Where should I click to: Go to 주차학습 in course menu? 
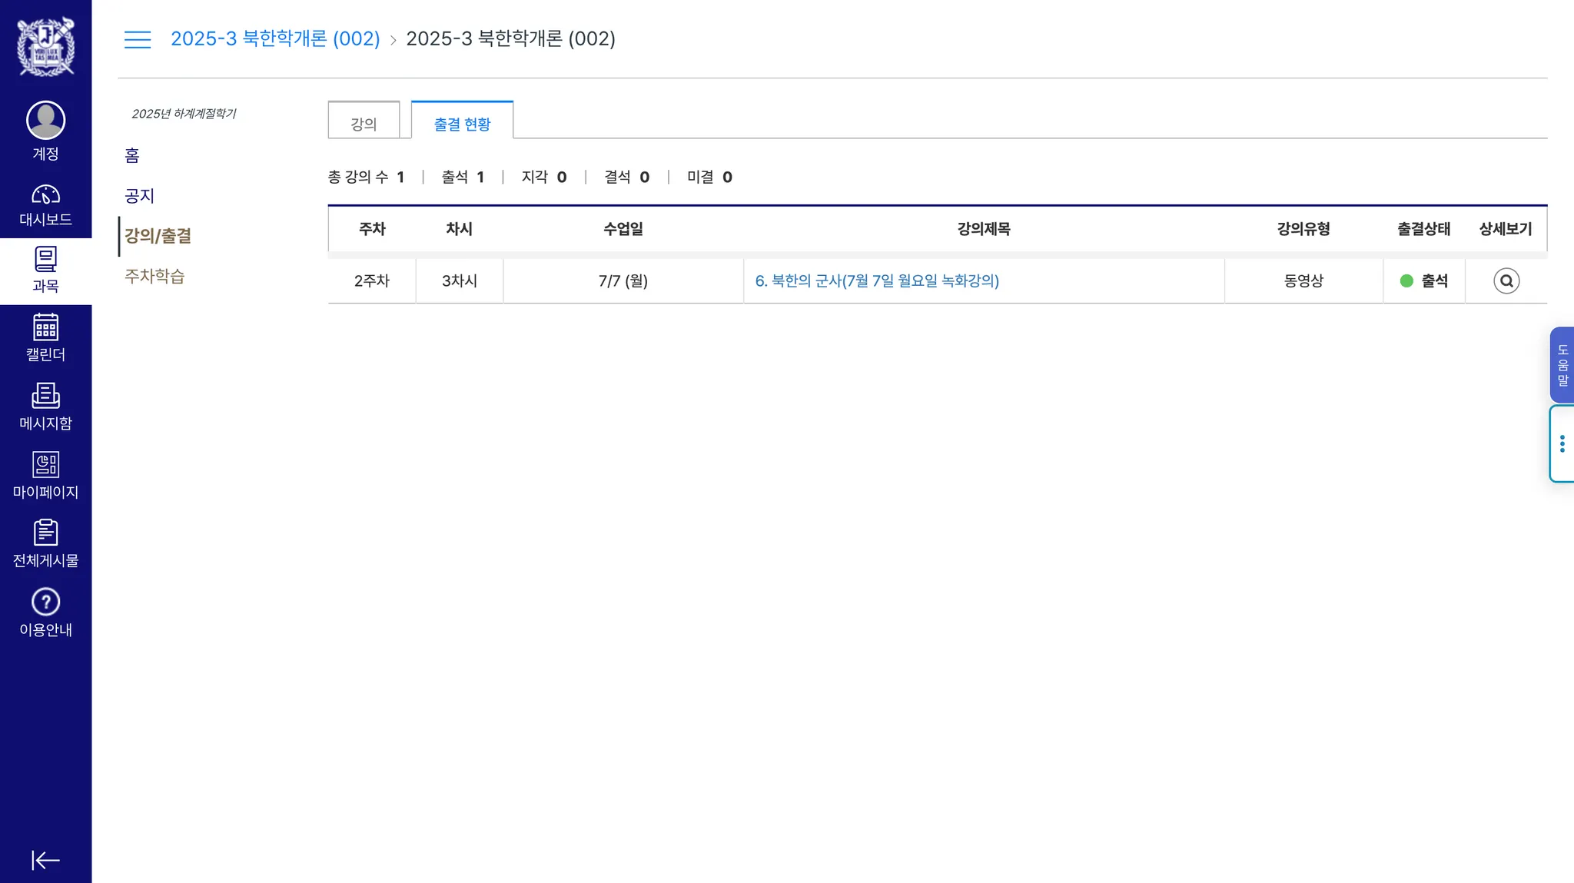pyautogui.click(x=154, y=276)
